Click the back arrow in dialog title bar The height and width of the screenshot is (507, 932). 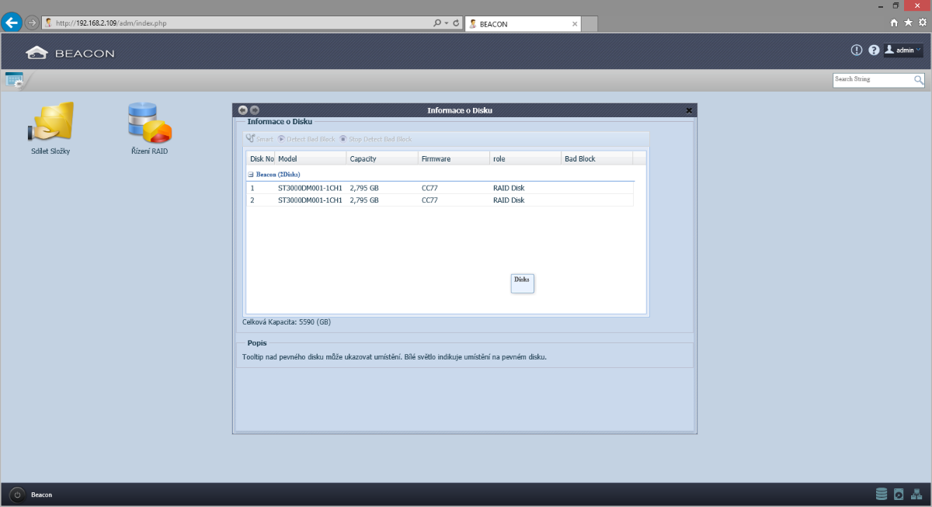[242, 110]
